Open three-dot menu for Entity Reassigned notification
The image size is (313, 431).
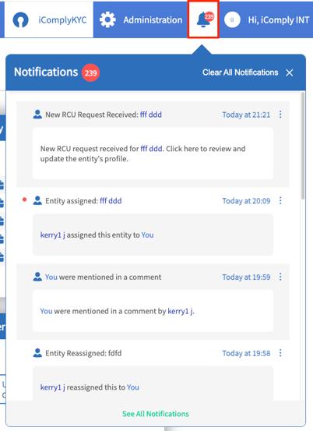(x=280, y=353)
